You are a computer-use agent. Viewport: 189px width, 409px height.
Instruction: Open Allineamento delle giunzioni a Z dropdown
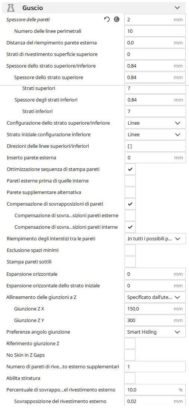click(x=155, y=297)
